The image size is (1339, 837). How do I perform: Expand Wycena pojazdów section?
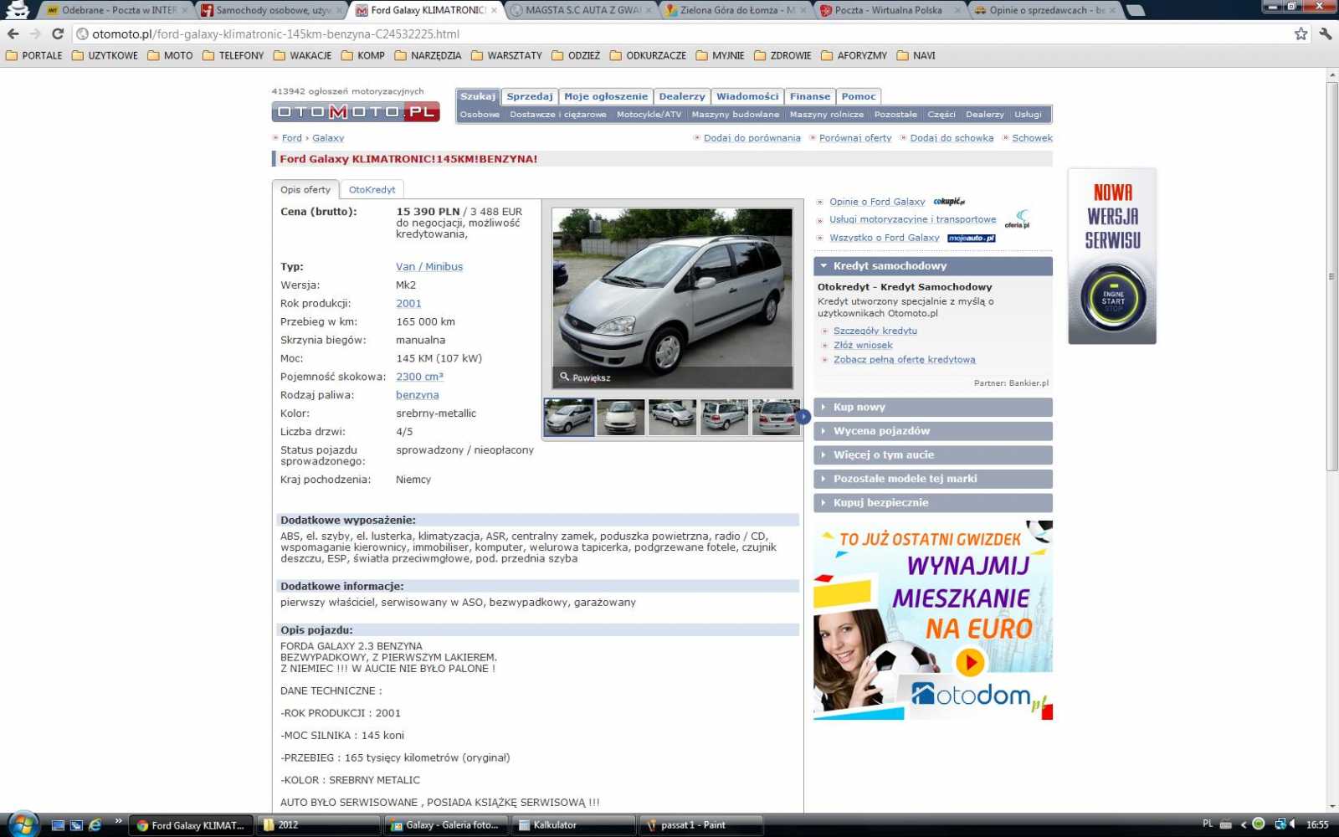tap(932, 431)
